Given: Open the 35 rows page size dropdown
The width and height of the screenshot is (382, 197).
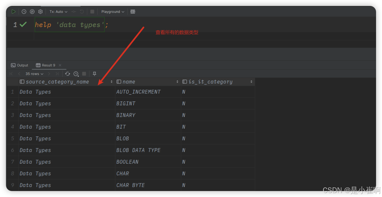Looking at the screenshot, I should coord(34,74).
